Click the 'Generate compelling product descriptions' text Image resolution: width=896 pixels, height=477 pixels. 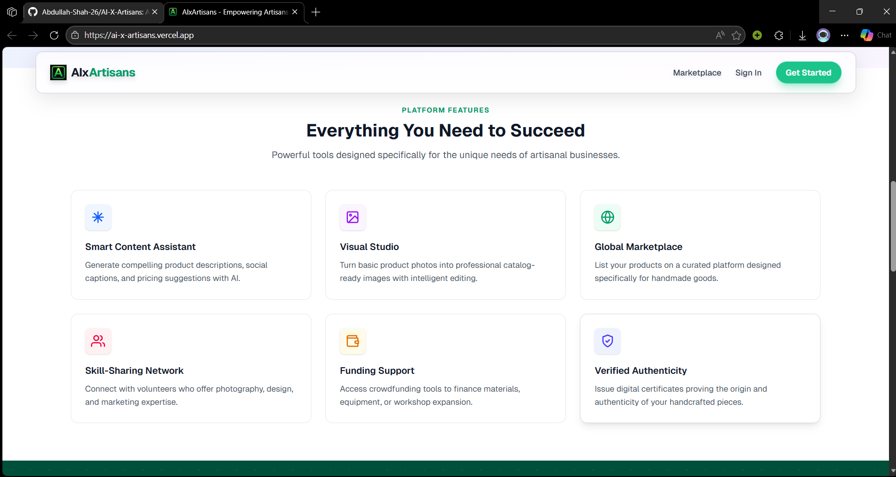click(x=176, y=272)
